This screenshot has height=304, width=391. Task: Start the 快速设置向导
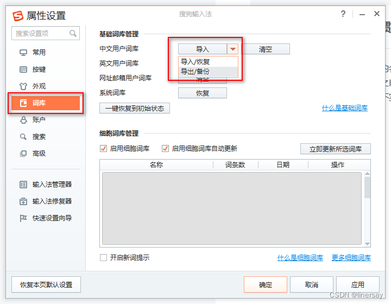tap(46, 218)
